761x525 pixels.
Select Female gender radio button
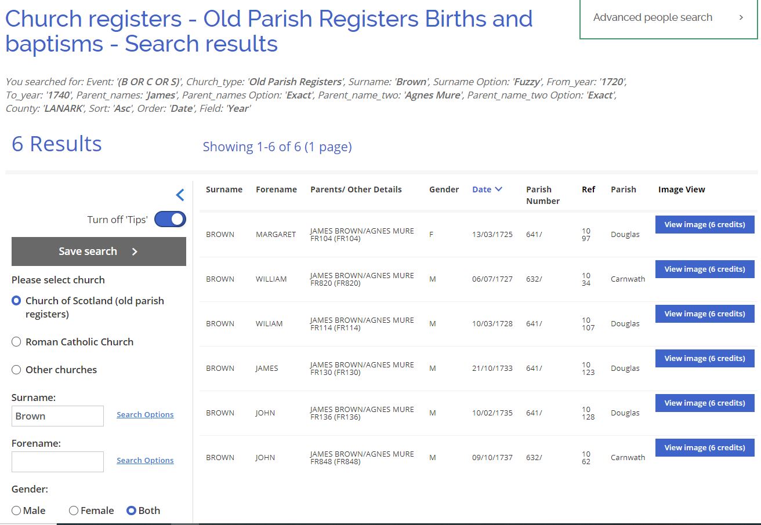(x=74, y=511)
